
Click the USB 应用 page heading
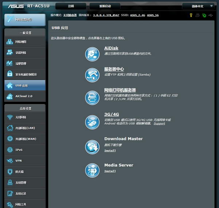pos(60,28)
